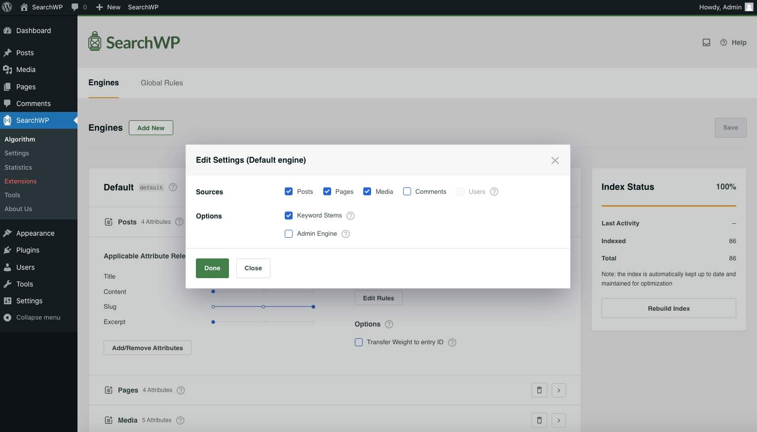Click the Close button in dialog

click(253, 268)
